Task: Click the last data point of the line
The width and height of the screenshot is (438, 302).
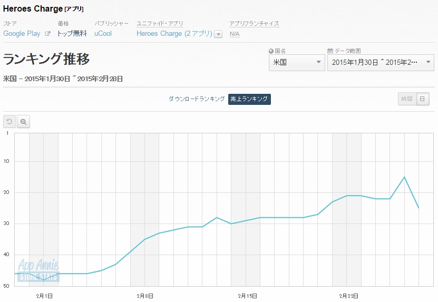Action: click(418, 208)
